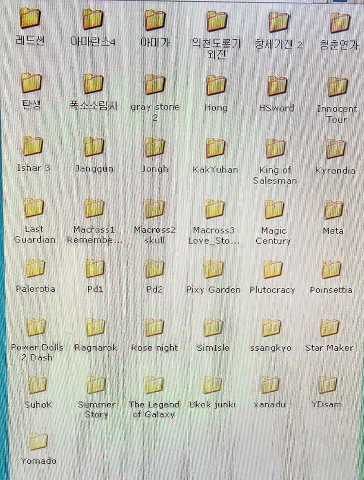Select the King of Salesman folder
364x480 pixels.
tap(275, 148)
